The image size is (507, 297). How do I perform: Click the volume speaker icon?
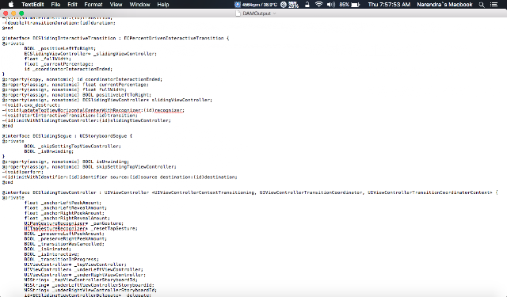331,5
